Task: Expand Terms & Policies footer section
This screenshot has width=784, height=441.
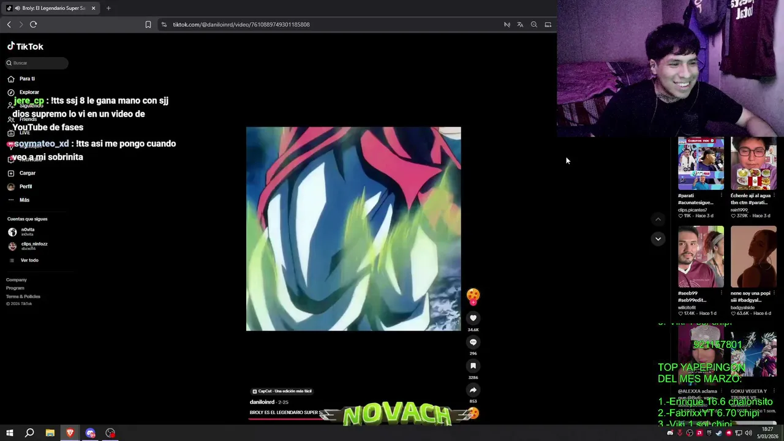Action: pos(23,296)
